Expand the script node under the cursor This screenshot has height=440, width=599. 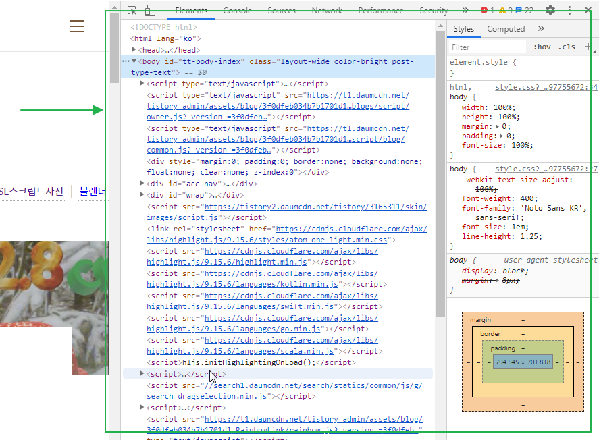142,374
